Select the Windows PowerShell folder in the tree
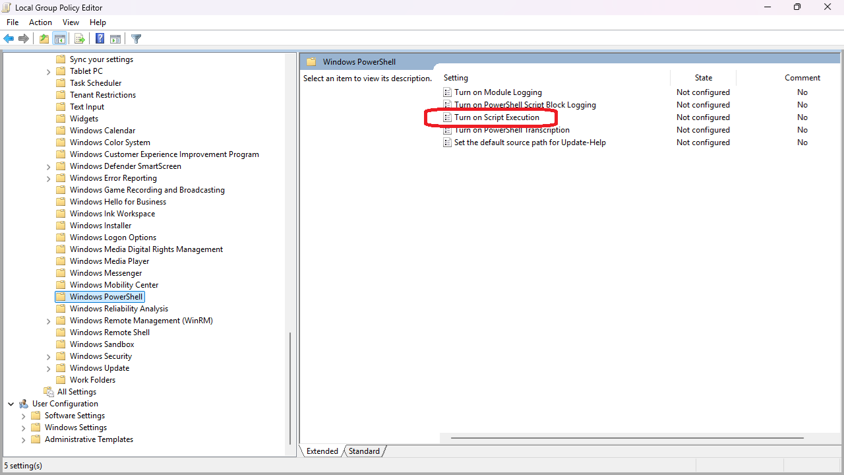The width and height of the screenshot is (844, 475). tap(106, 297)
